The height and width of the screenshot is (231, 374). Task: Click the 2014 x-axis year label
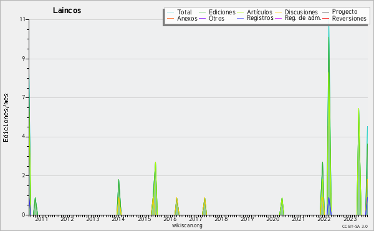click(x=118, y=219)
